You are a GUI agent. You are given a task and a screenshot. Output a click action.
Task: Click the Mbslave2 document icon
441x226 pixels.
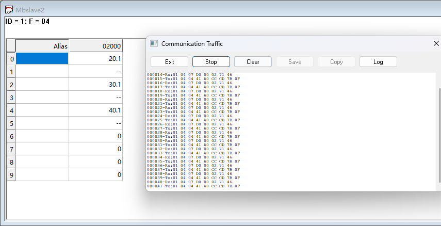pos(9,9)
